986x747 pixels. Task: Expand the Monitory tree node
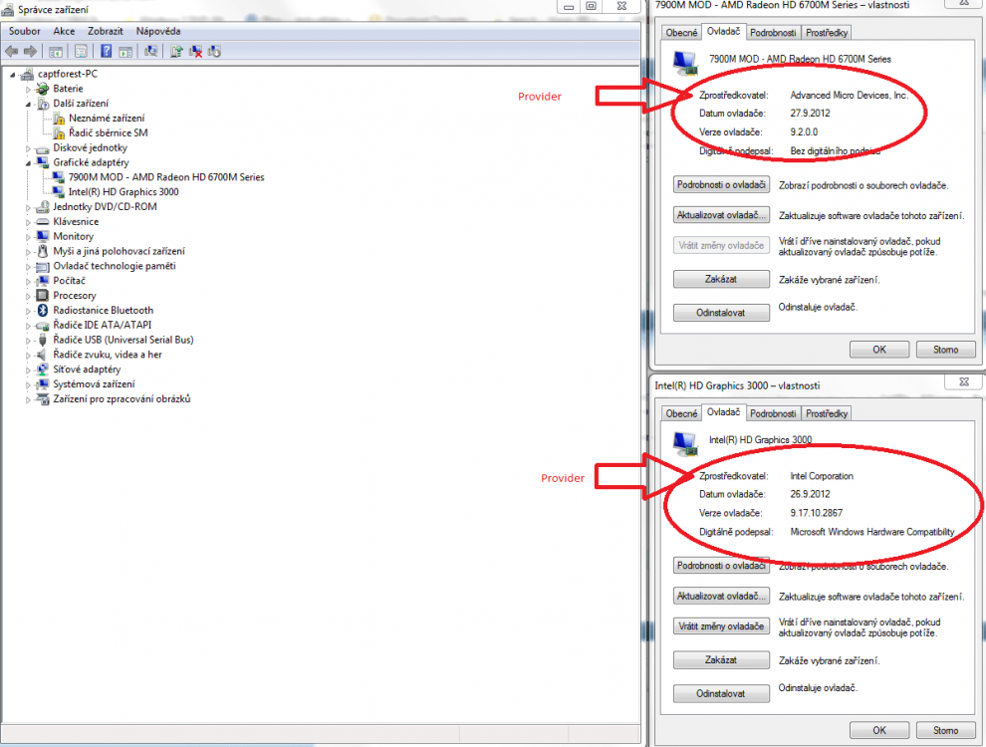tap(28, 237)
